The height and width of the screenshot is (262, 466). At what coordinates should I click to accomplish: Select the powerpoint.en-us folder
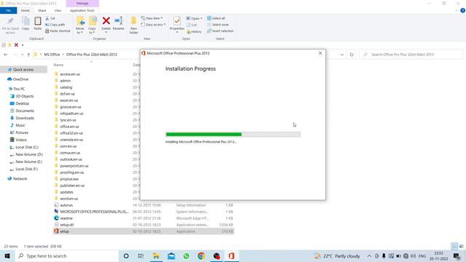coord(74,166)
